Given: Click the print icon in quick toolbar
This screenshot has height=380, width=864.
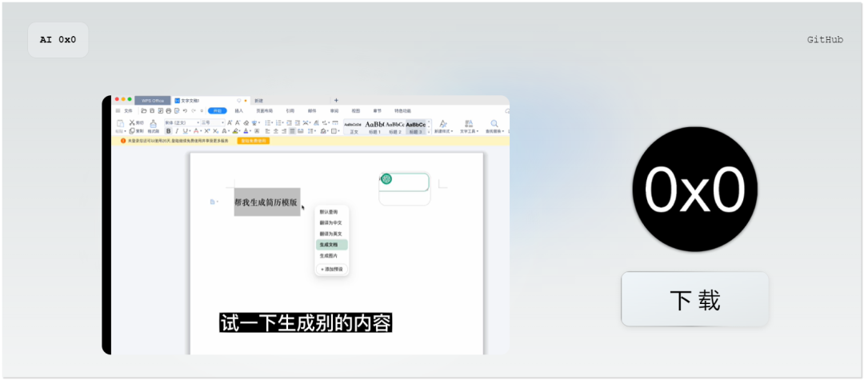Looking at the screenshot, I should tap(169, 110).
